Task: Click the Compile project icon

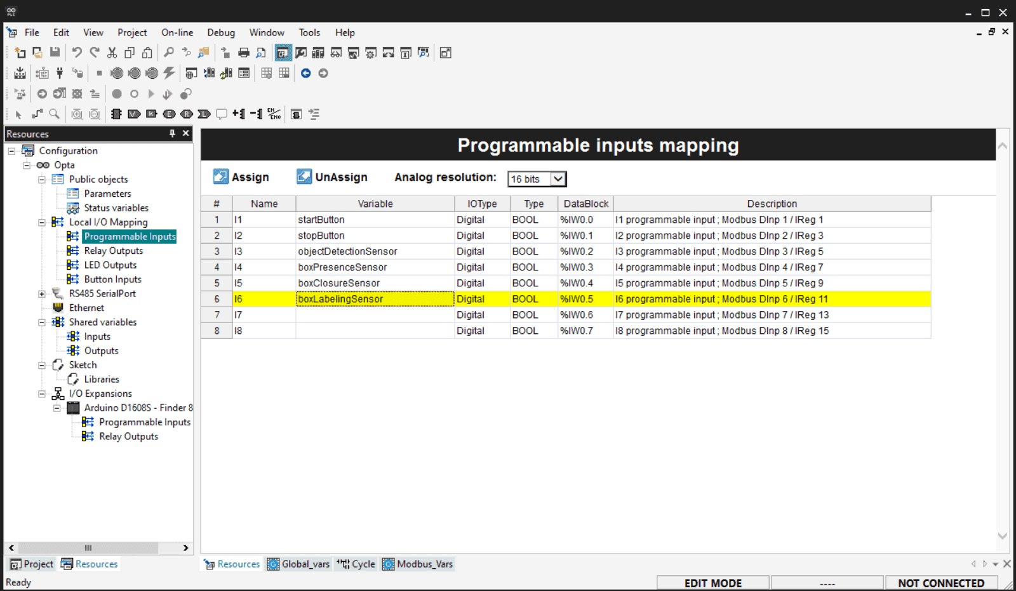Action: coord(20,73)
